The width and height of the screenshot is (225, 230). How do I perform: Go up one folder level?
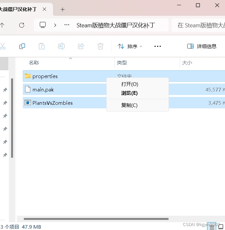click(x=2, y=25)
